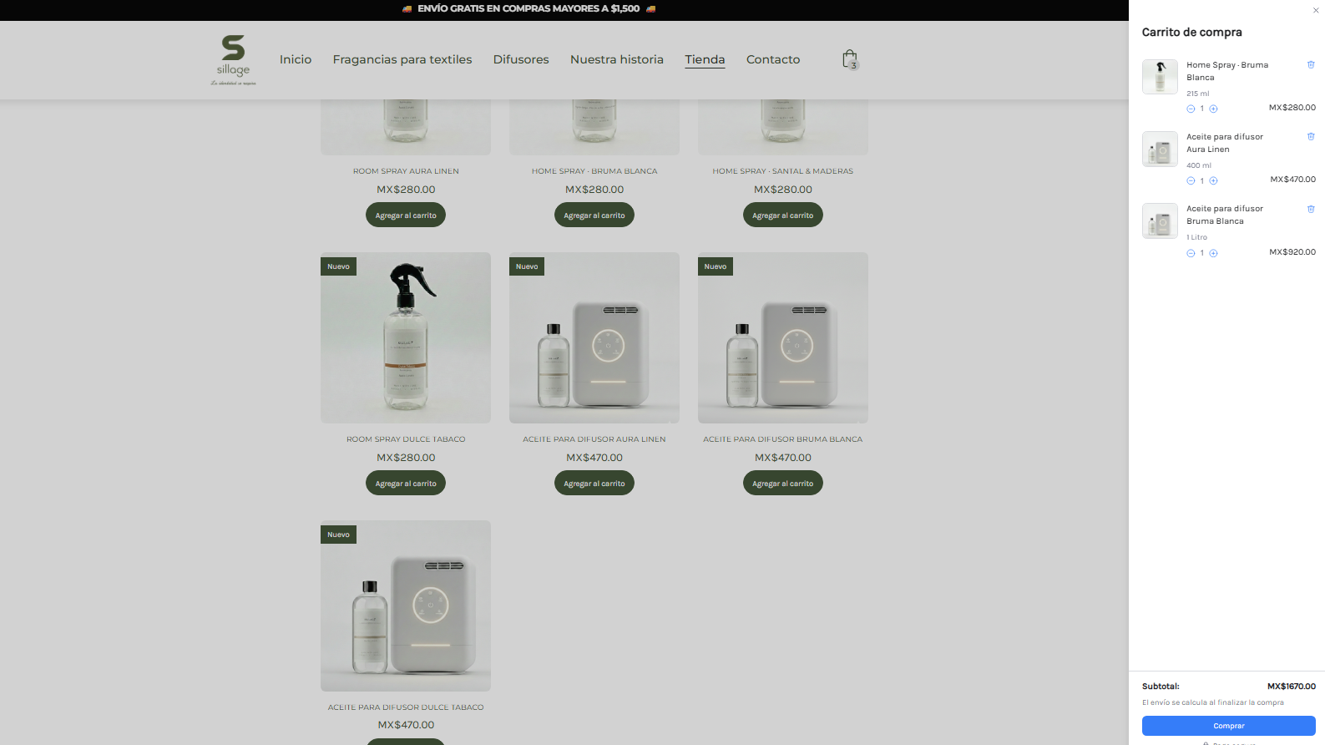Click the Comprar button
1325x745 pixels.
[1228, 726]
